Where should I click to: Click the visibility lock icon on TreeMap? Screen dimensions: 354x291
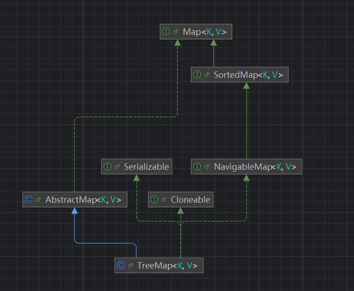tap(131, 265)
